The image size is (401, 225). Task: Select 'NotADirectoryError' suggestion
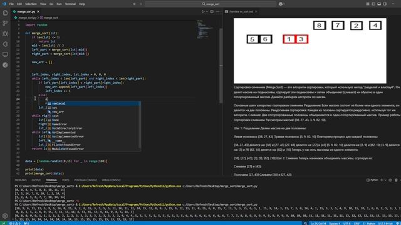(93, 128)
